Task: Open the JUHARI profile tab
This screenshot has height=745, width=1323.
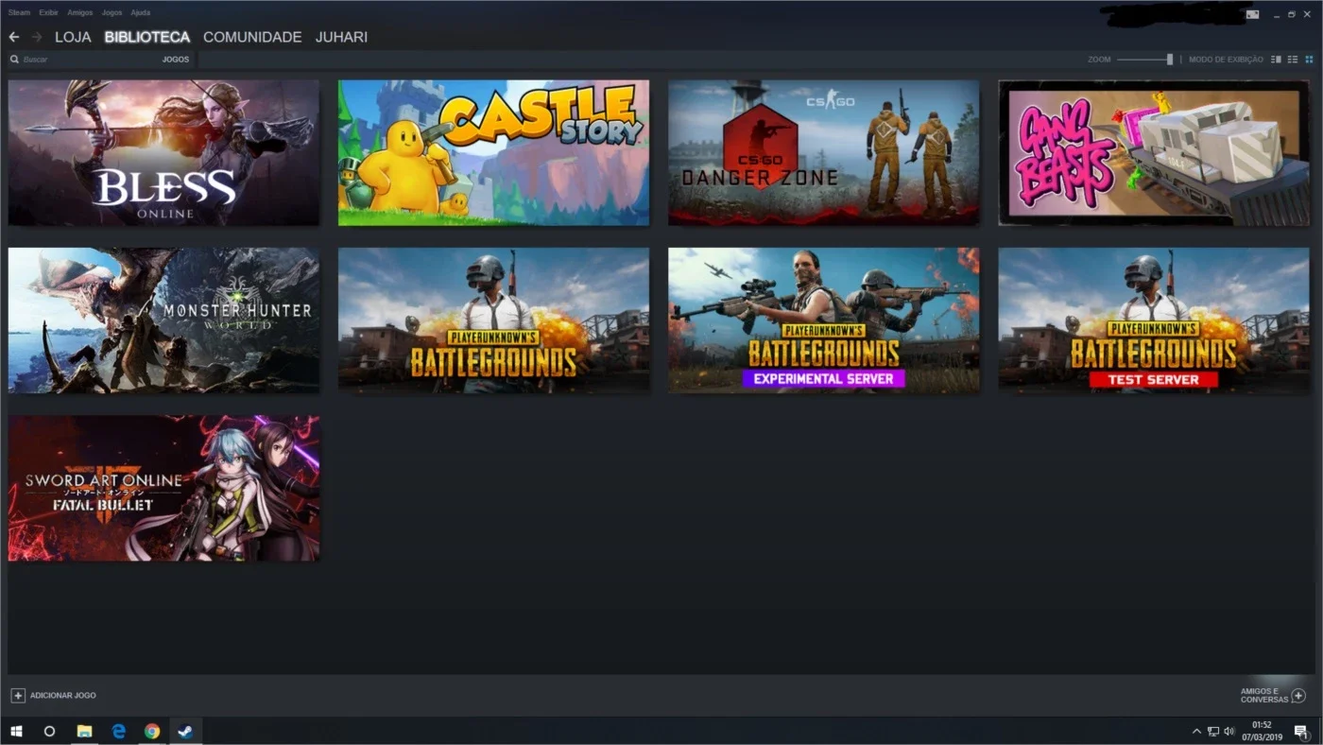Action: point(341,37)
